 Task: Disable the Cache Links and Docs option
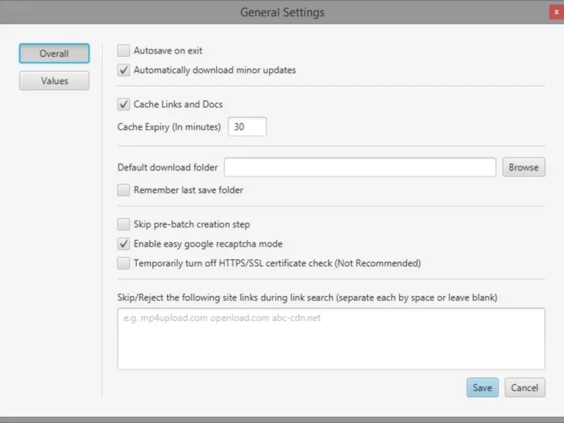[123, 104]
